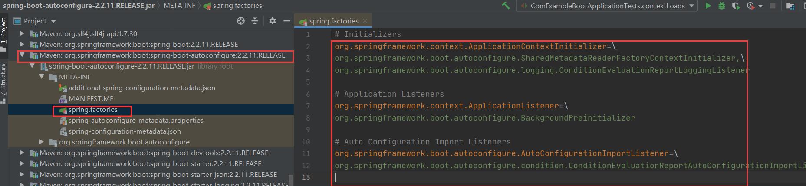Click the Maven library icon for slf4j-api
Image resolution: width=806 pixels, height=186 pixels.
click(x=33, y=33)
